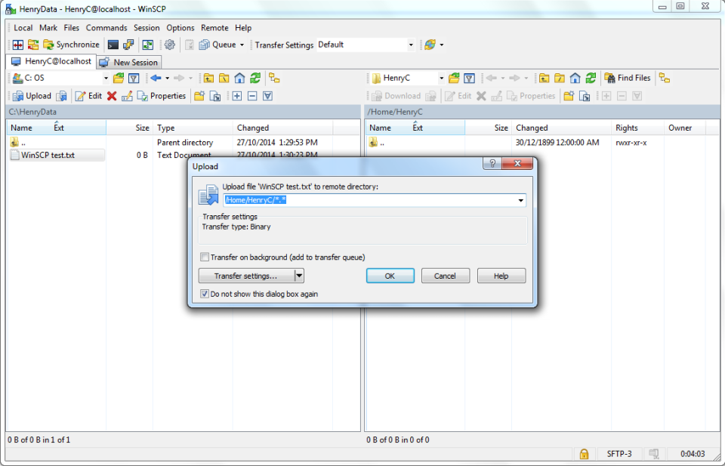Click local Unselect Files minus icon
The image size is (725, 466).
pos(252,96)
